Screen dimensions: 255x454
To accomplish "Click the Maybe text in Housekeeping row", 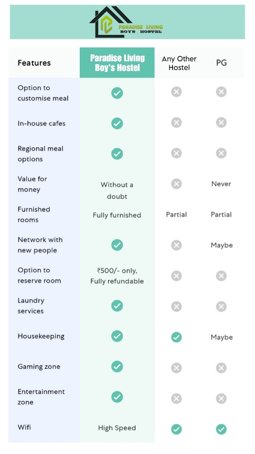I will 222,337.
